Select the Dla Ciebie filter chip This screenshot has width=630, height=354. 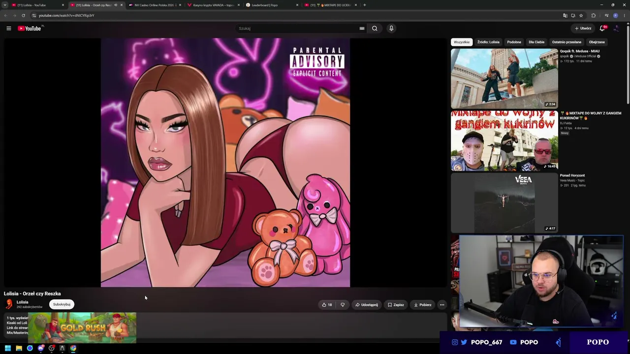[x=536, y=42]
